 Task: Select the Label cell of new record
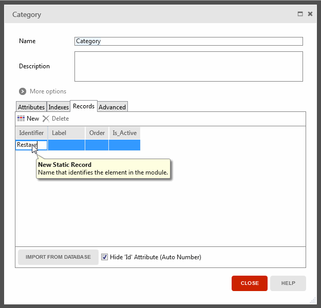[x=66, y=145]
